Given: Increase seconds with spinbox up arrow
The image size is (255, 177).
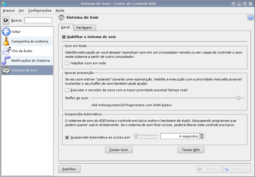Looking at the screenshot, I should click(201, 135).
